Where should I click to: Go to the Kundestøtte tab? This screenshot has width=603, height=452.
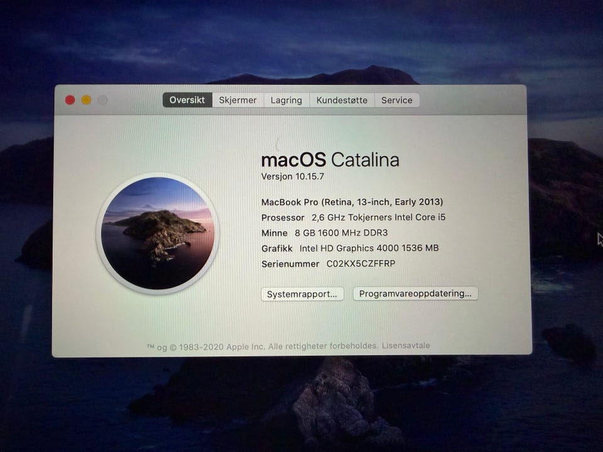click(342, 100)
